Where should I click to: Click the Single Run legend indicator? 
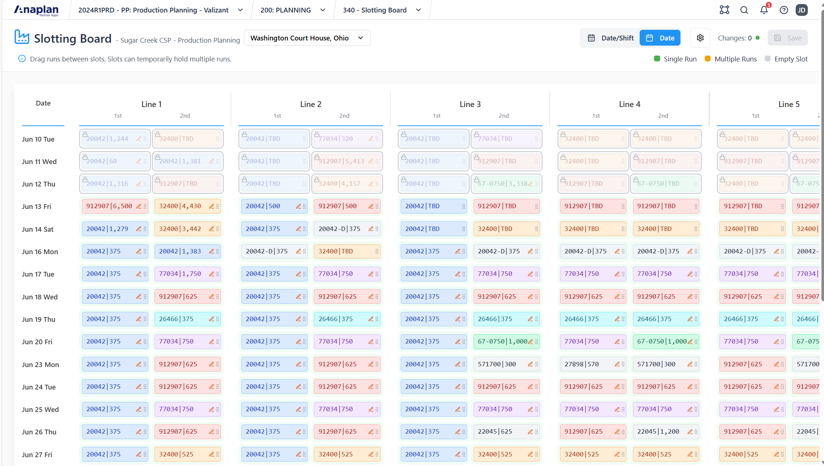click(x=657, y=59)
